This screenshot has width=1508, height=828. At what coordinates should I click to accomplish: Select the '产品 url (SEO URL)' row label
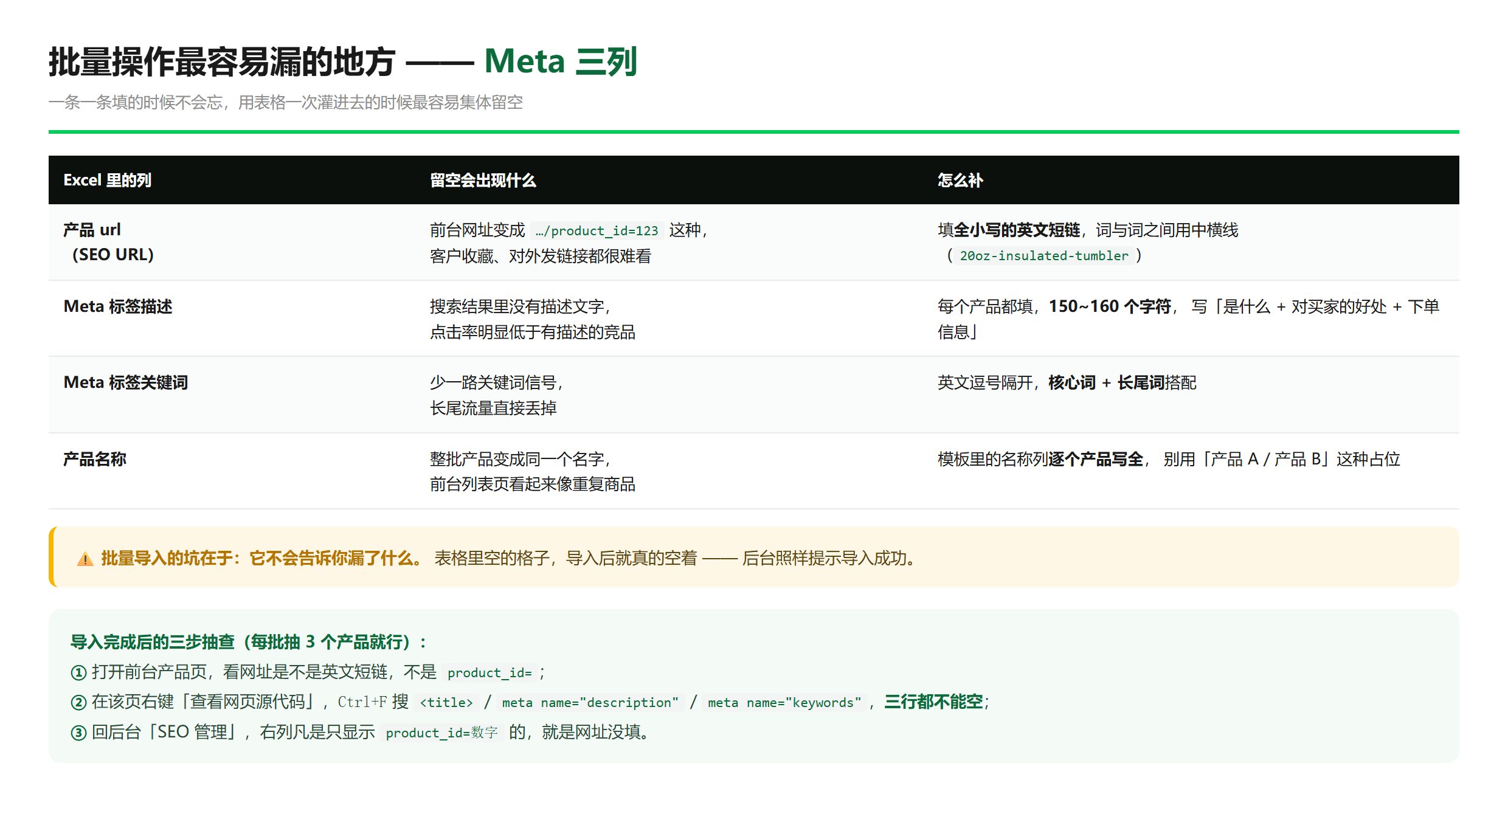click(109, 242)
